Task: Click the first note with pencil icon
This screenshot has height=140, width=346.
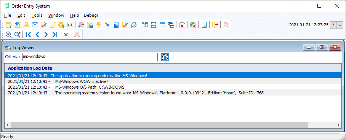Action: coord(44,25)
